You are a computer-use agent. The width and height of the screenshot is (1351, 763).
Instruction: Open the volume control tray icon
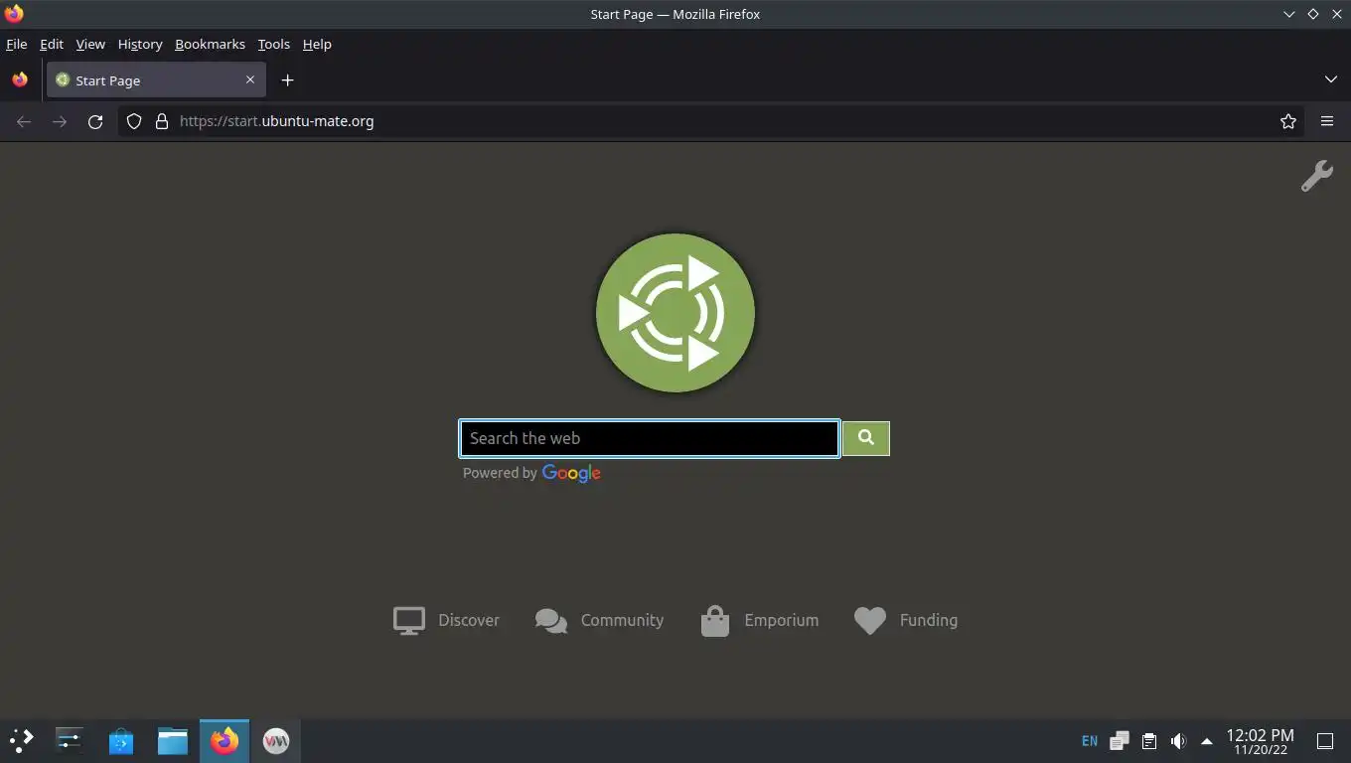click(1178, 741)
